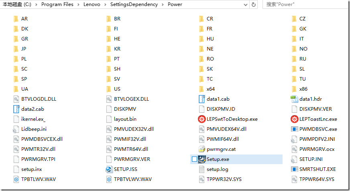Select the folder named KR
Image resolution: width=350 pixels, height=191 pixels.
click(x=117, y=49)
